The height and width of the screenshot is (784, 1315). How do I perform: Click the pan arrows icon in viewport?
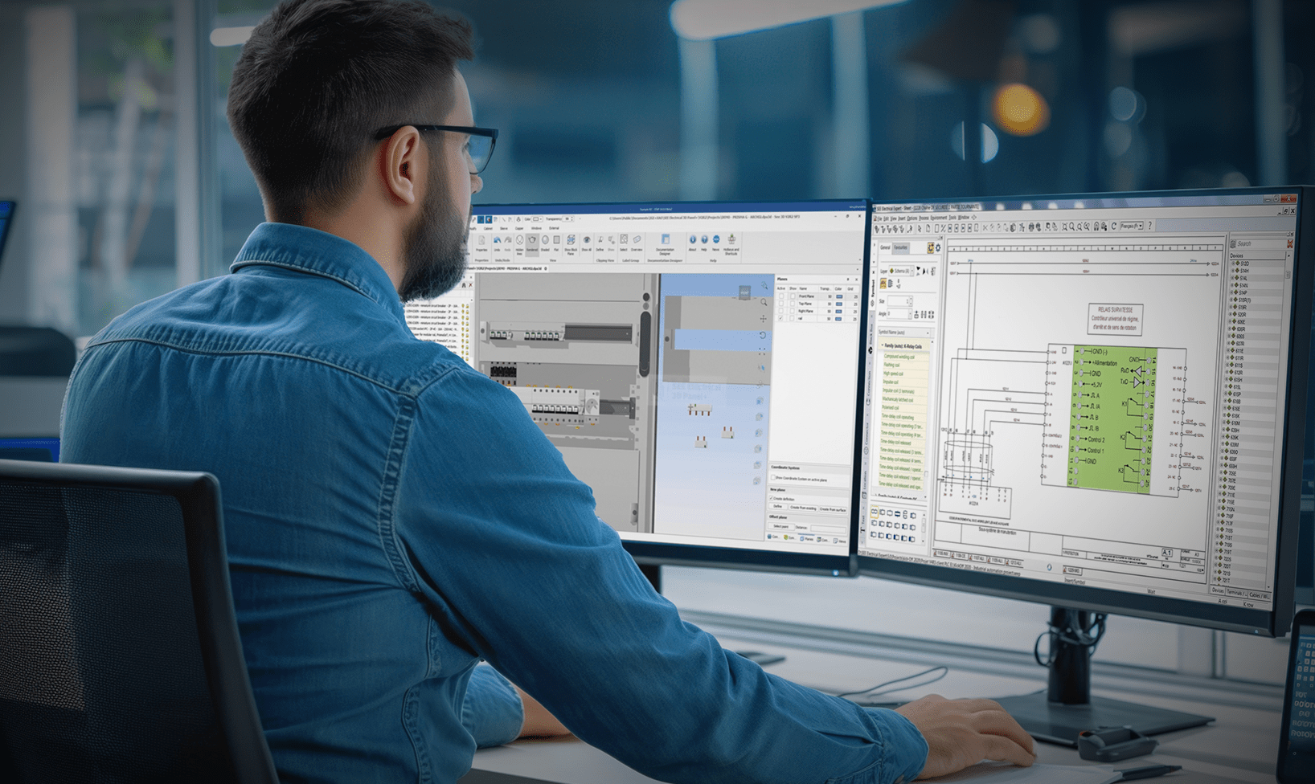[763, 319]
